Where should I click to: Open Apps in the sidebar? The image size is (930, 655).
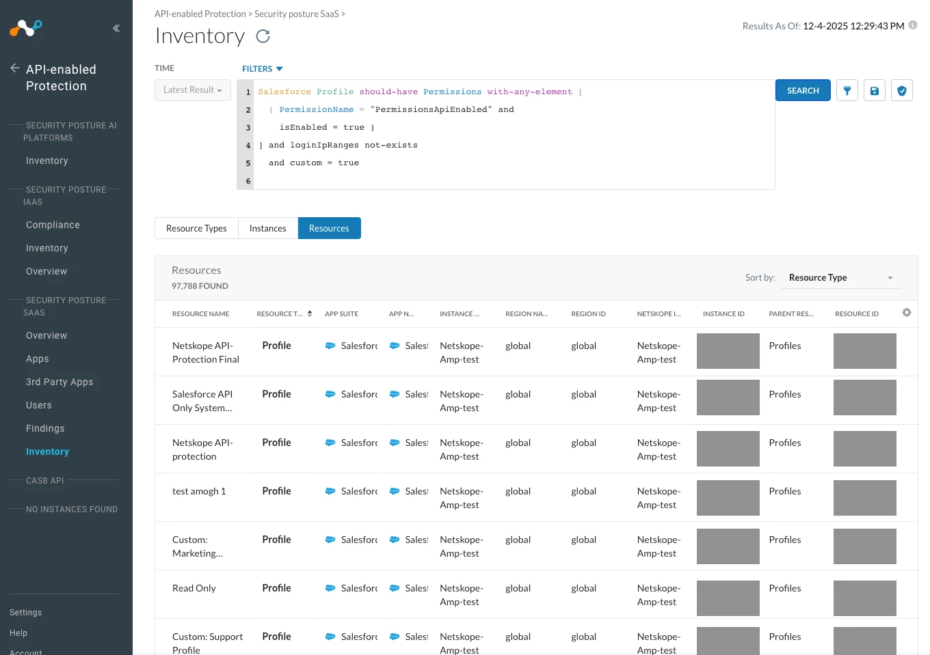(x=38, y=359)
